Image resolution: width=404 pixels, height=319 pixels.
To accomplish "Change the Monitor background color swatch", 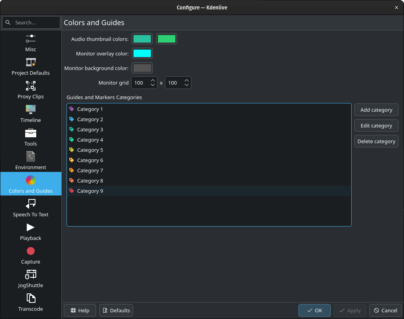I will click(x=142, y=68).
